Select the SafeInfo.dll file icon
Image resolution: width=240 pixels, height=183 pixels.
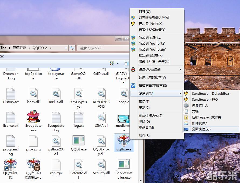(x=79, y=165)
